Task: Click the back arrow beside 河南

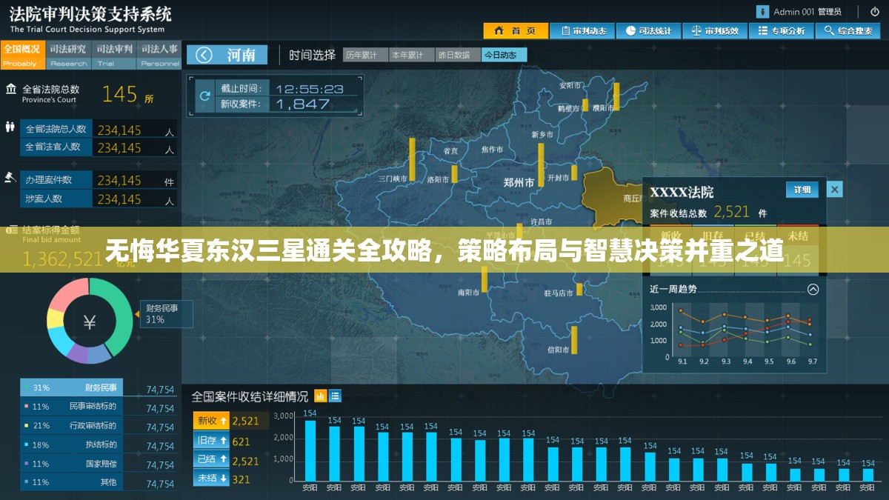Action: 205,54
